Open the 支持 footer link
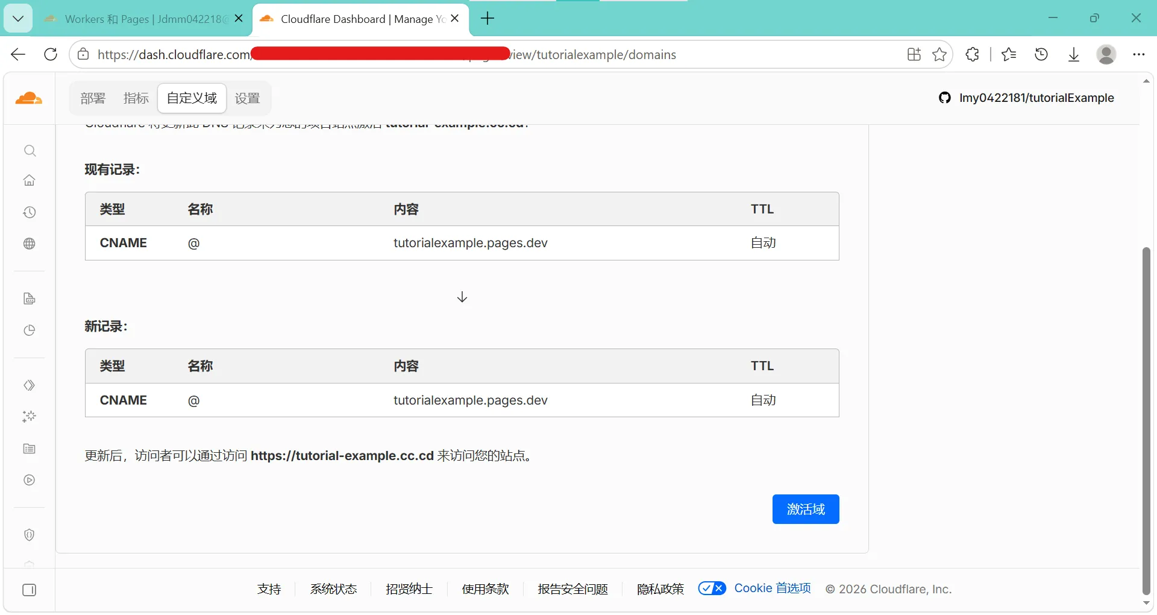Image resolution: width=1157 pixels, height=615 pixels. [x=269, y=589]
